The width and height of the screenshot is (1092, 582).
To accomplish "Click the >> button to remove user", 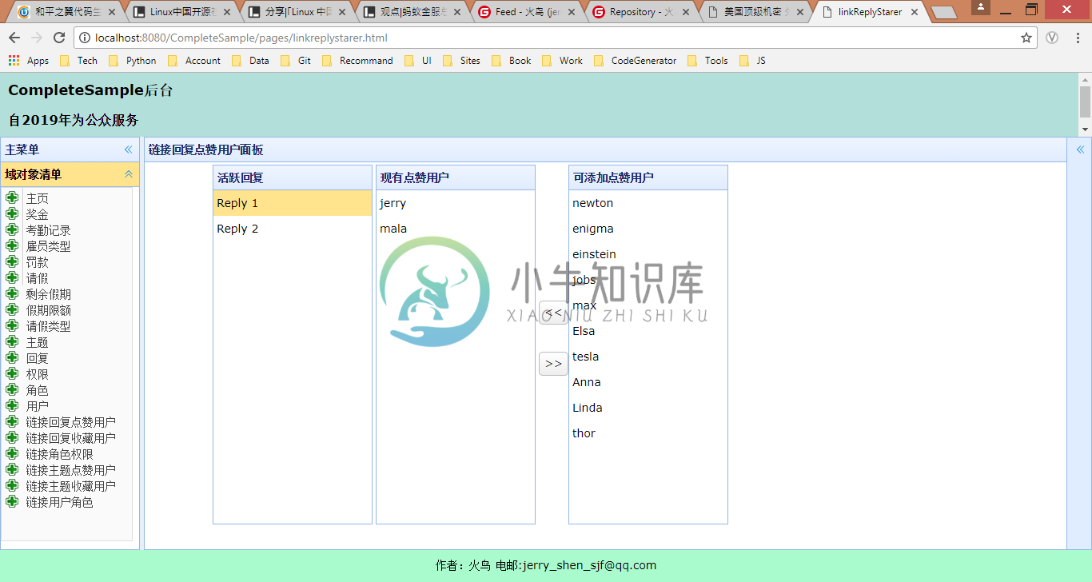I will (x=553, y=364).
